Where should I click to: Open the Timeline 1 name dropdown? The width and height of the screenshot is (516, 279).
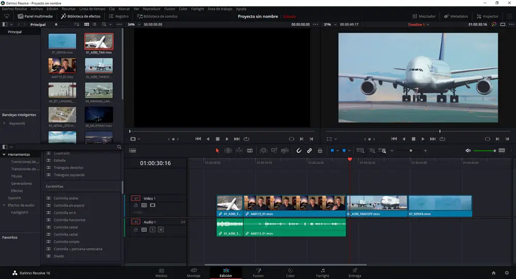427,25
